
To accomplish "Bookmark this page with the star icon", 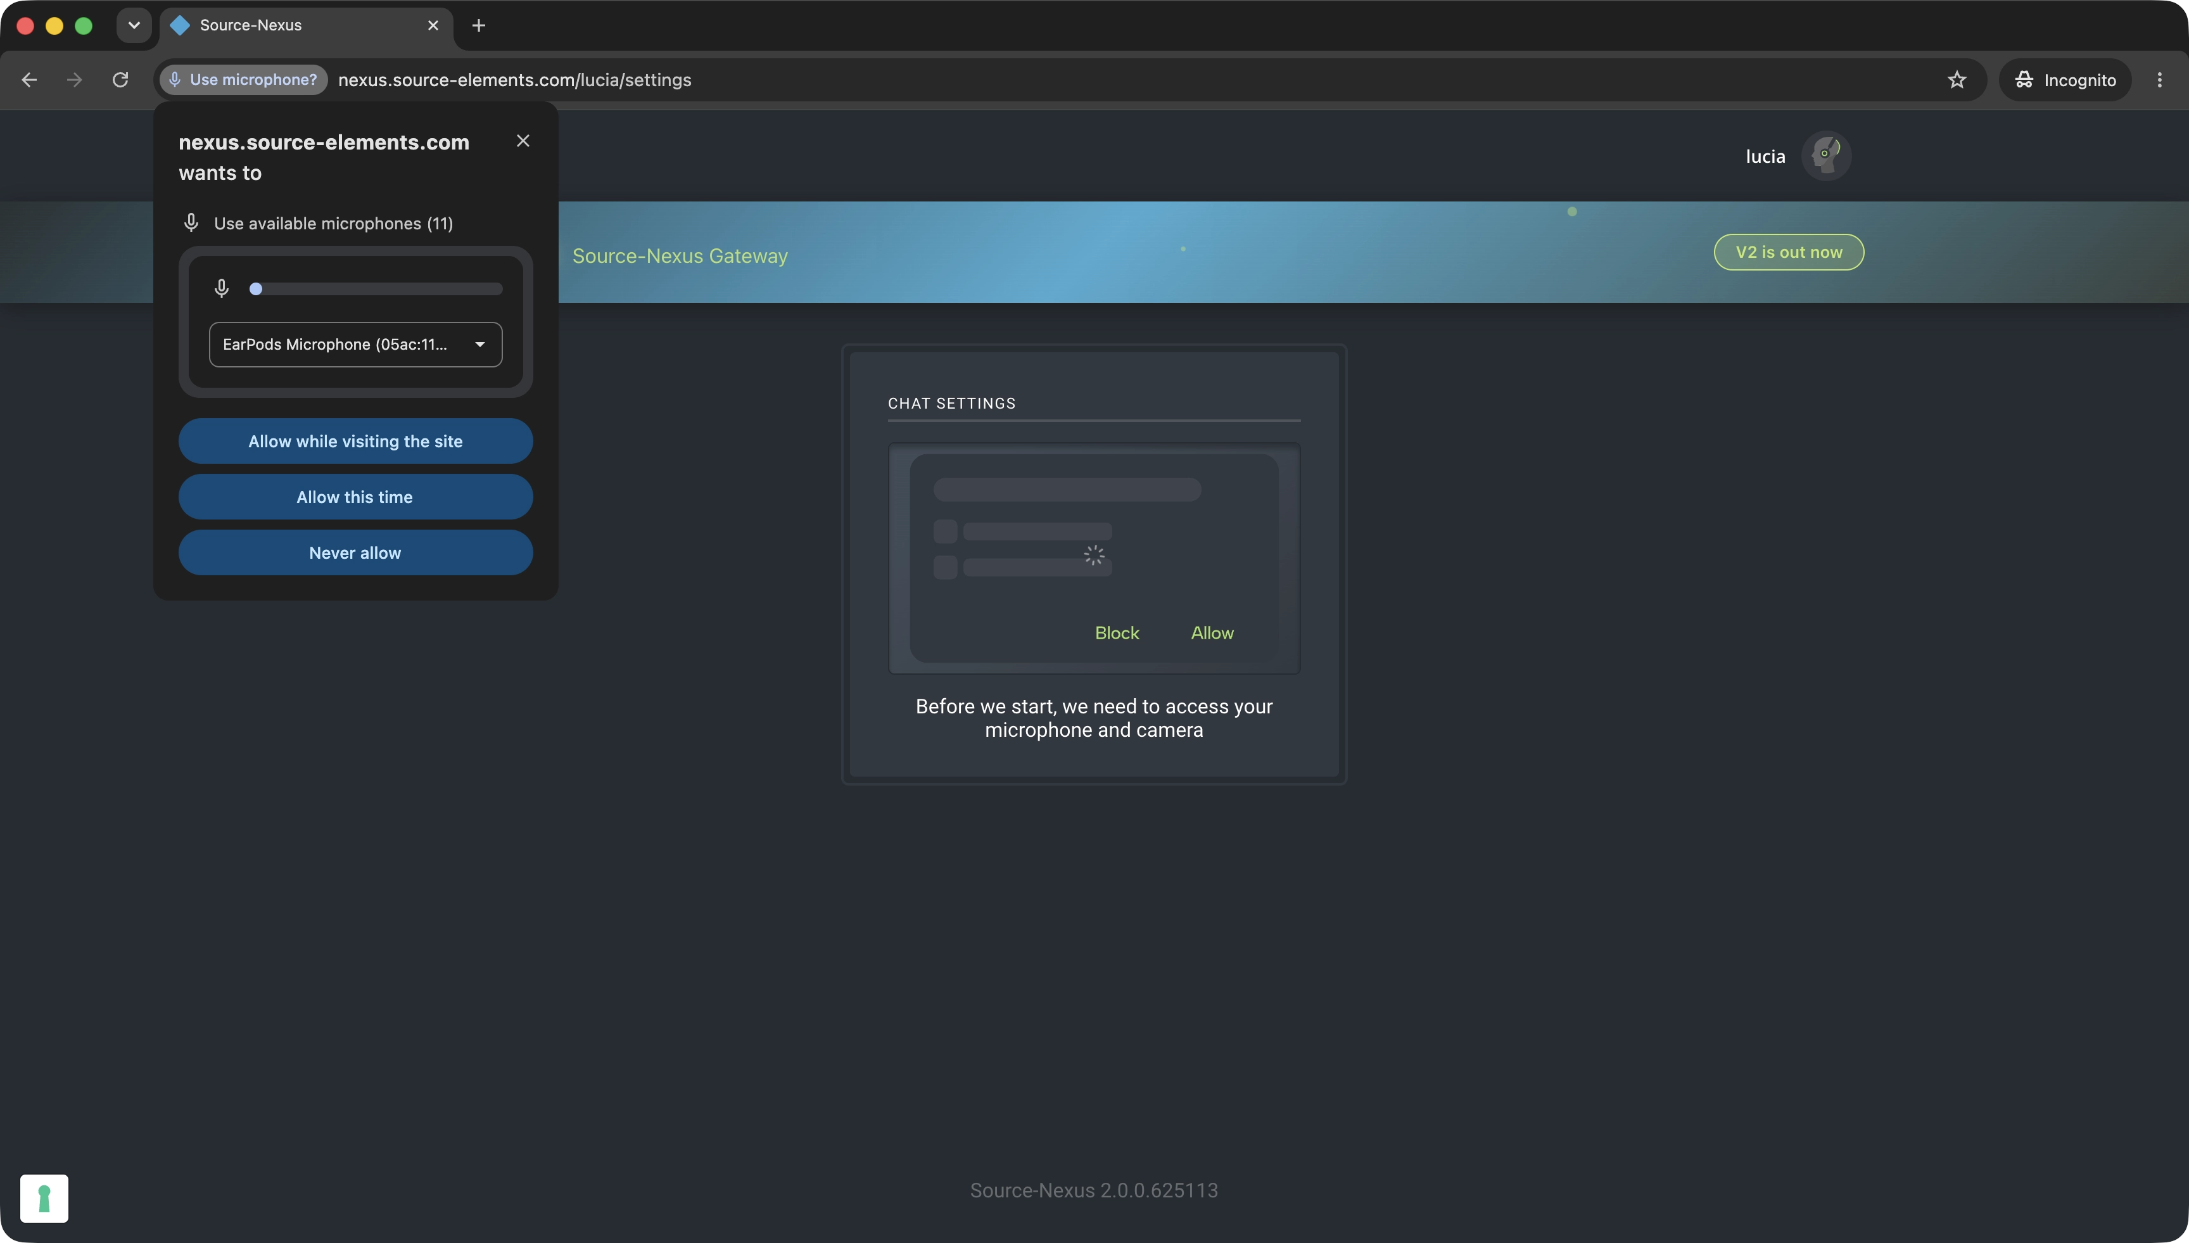I will pos(1956,79).
